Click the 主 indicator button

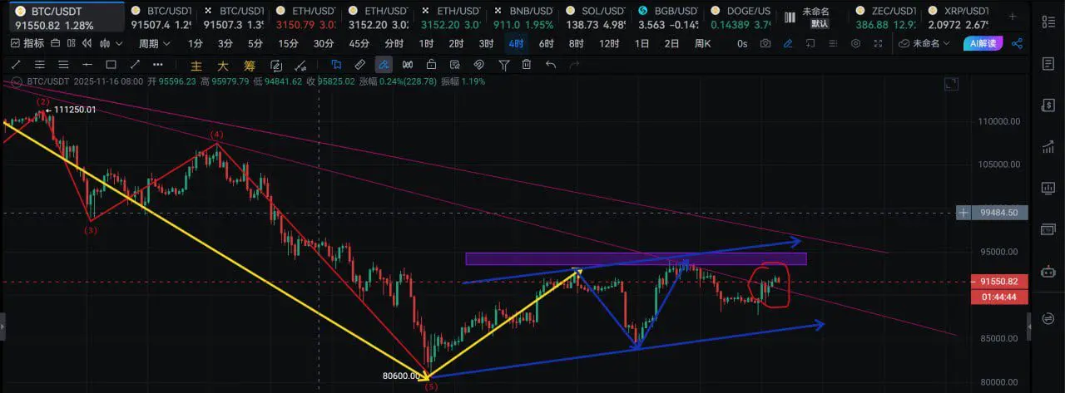196,65
